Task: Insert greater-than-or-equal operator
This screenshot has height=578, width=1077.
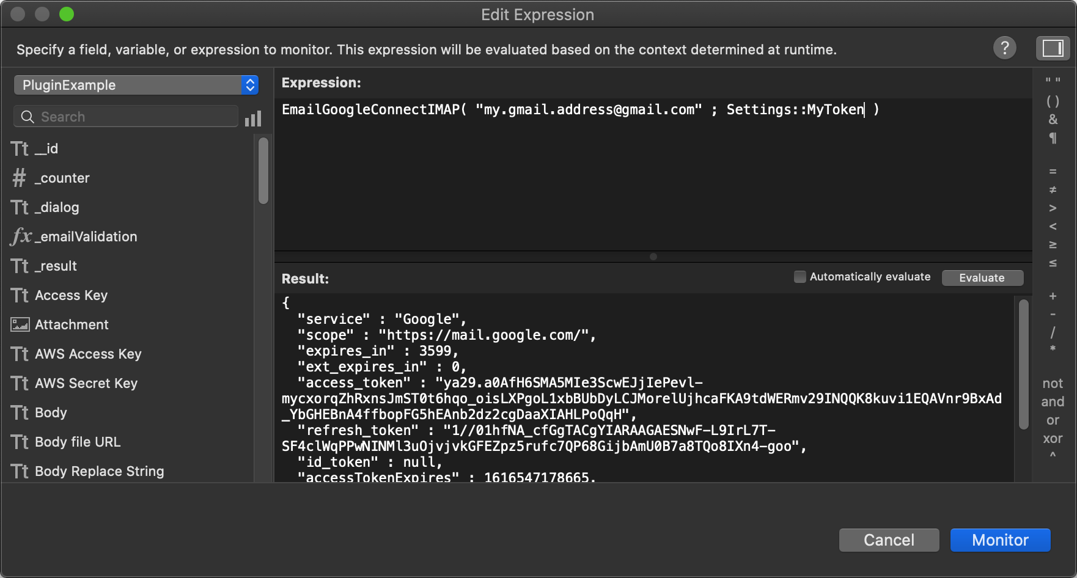Action: coord(1053,245)
